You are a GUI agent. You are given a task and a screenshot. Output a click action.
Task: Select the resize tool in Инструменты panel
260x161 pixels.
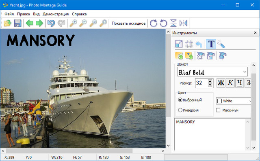[x=179, y=44]
